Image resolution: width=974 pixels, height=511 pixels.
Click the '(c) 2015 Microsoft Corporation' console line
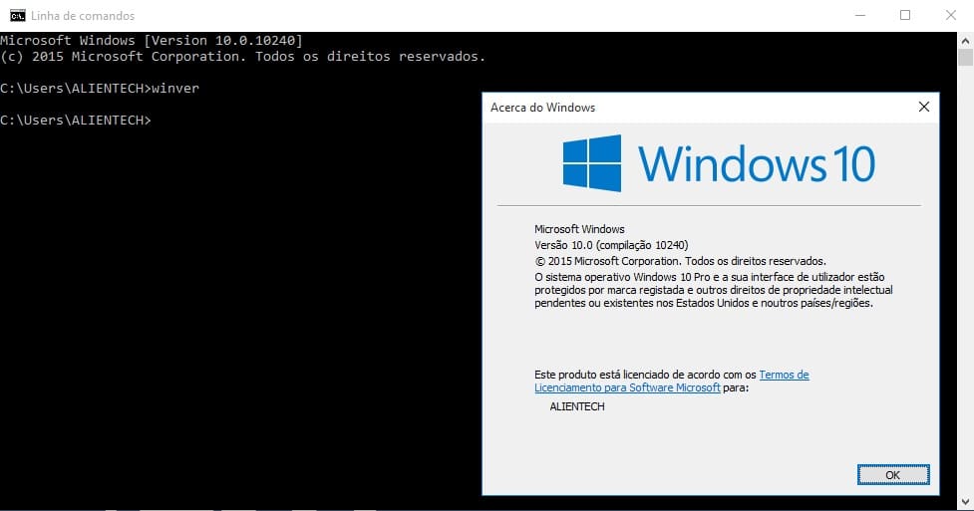pyautogui.click(x=243, y=57)
